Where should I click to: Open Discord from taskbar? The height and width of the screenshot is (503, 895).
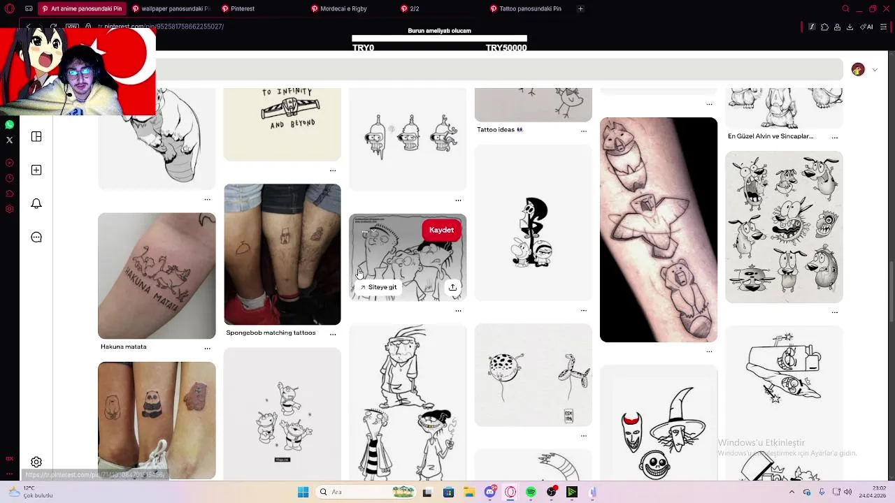click(x=490, y=493)
